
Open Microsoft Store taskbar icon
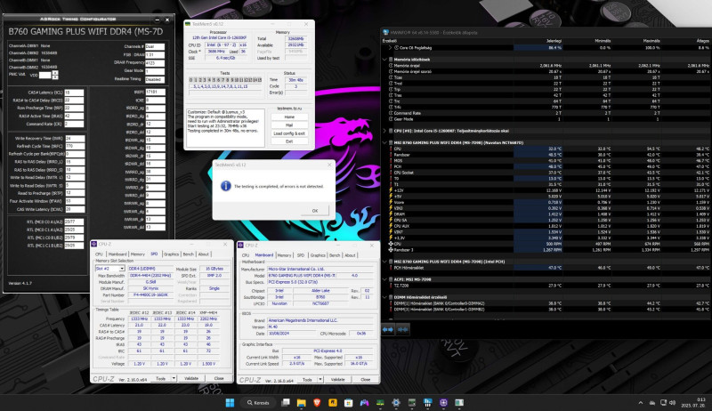(348, 402)
